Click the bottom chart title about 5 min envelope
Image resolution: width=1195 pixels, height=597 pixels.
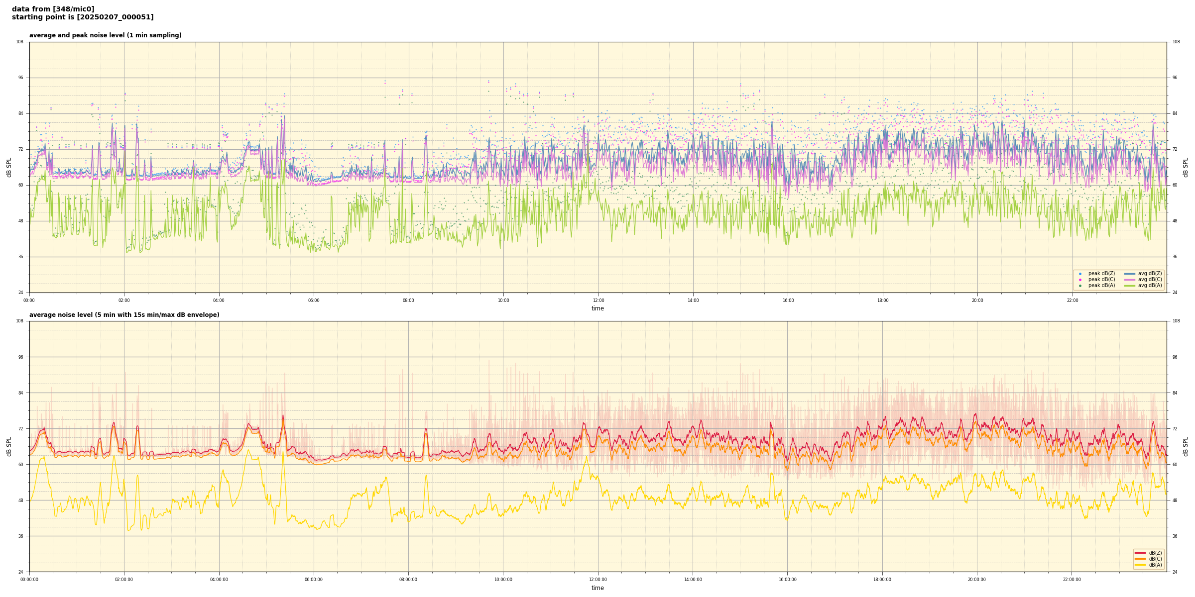(x=124, y=315)
